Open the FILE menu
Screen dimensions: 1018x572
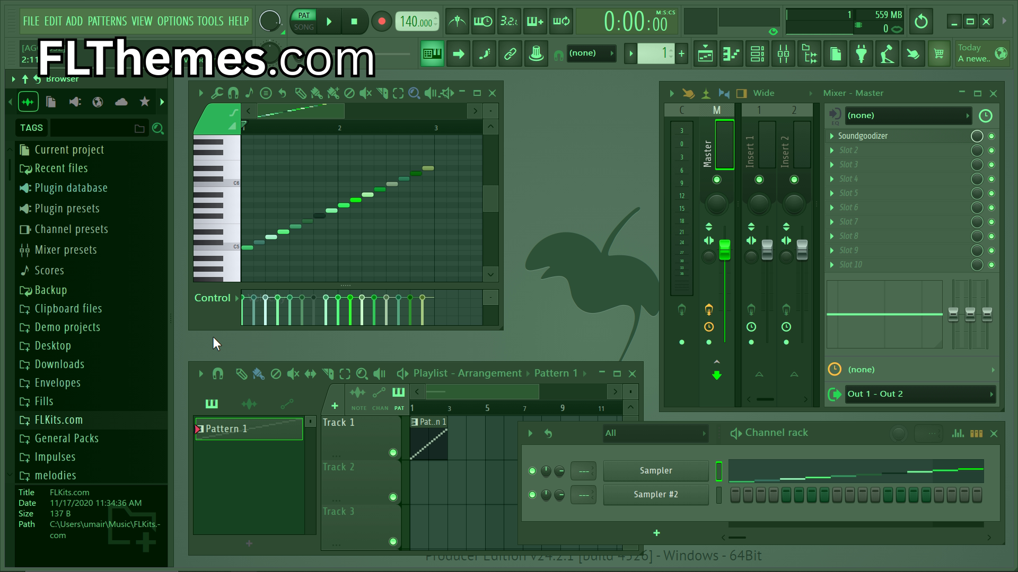point(31,21)
